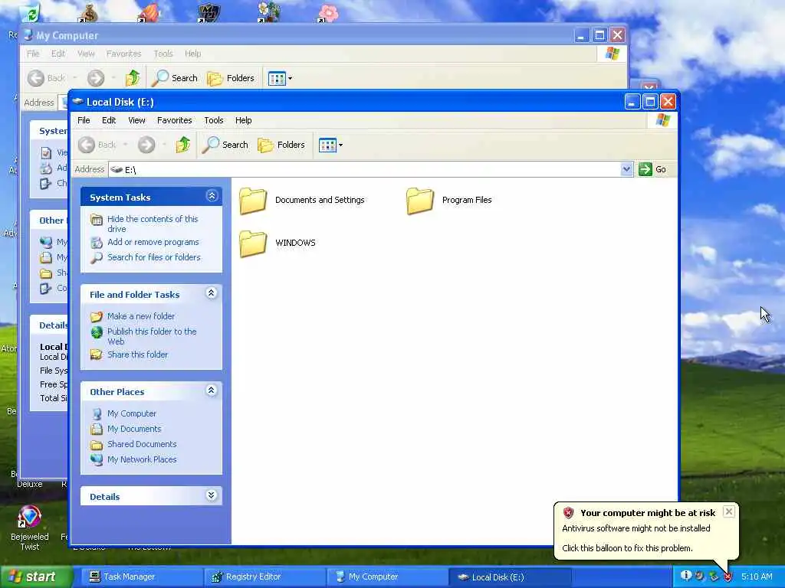Click the My Network Places globe icon

[97, 459]
